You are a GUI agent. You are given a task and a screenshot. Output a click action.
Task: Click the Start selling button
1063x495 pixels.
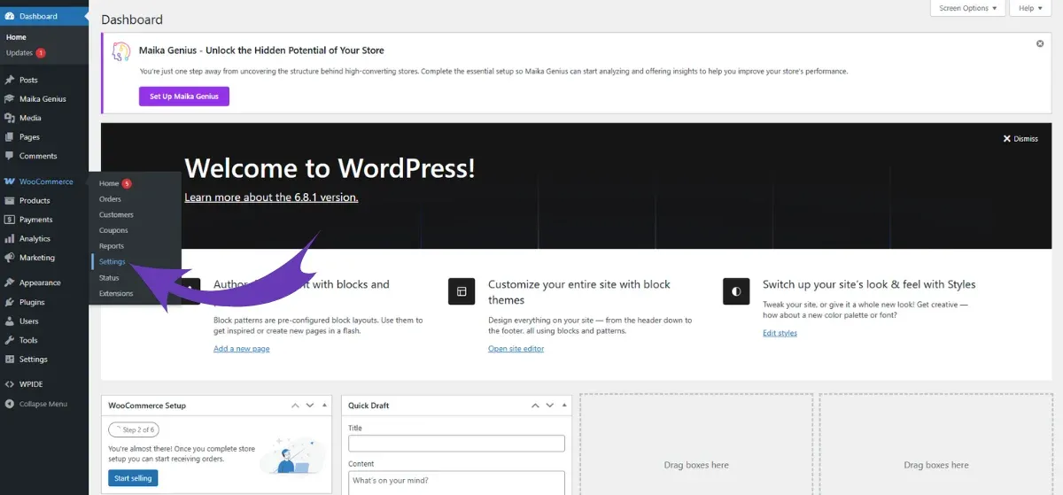(133, 478)
